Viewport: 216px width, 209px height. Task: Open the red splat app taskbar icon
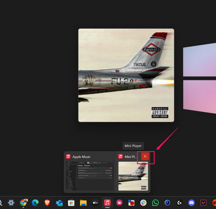[131, 203]
